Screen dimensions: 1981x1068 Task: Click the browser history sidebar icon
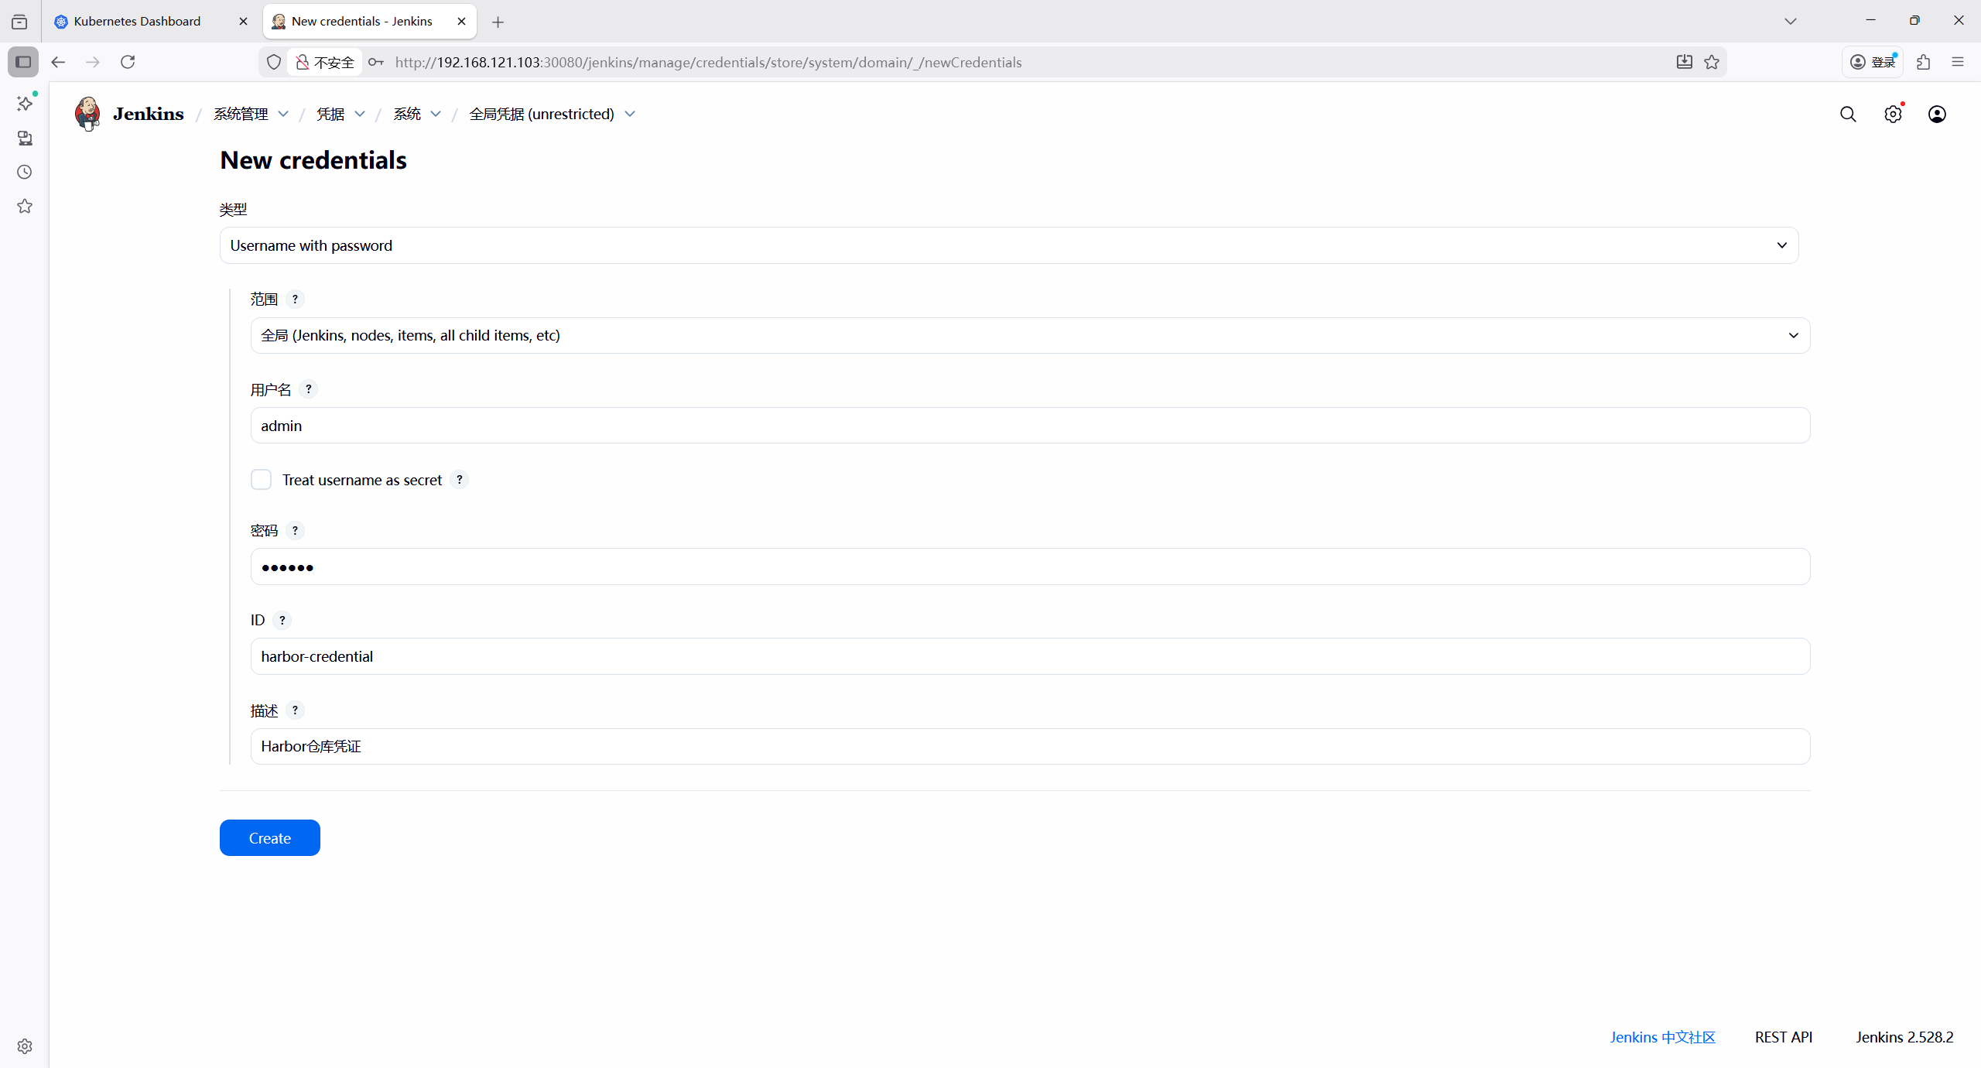coord(25,172)
